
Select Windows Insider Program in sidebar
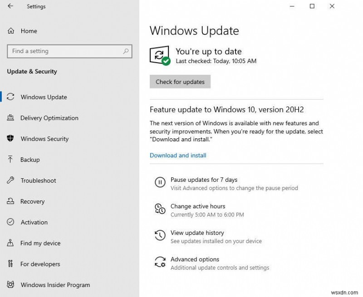click(55, 285)
